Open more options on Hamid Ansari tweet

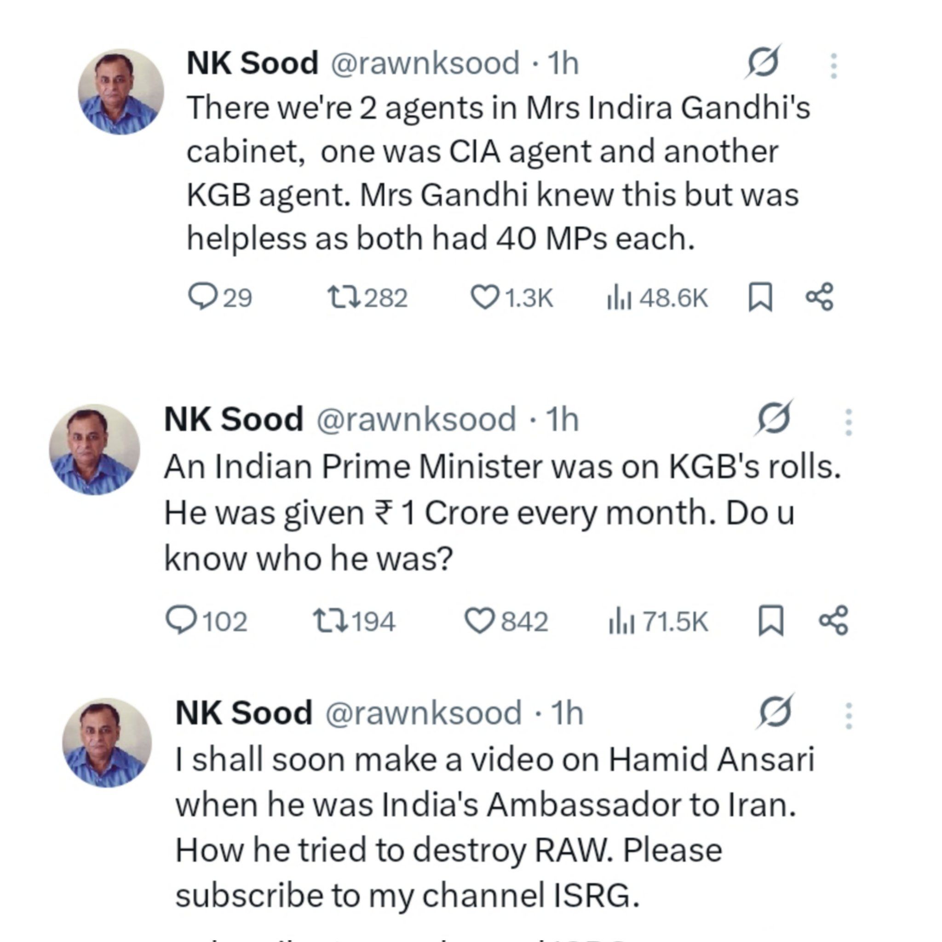click(848, 716)
